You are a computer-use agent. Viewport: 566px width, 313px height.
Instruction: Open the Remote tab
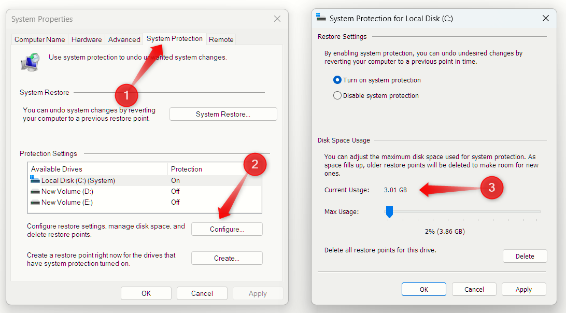(221, 39)
